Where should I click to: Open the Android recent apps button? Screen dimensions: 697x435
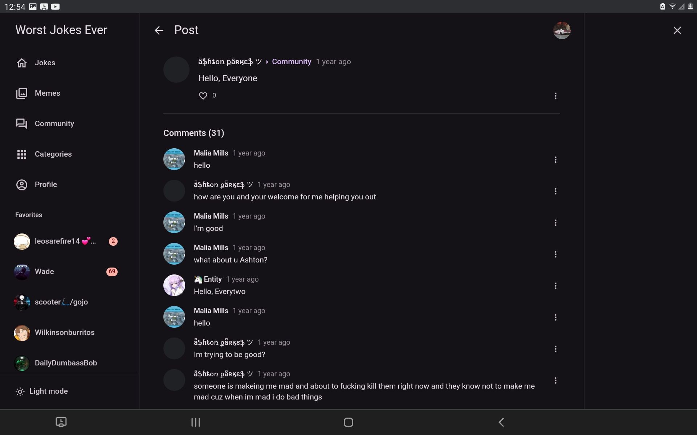click(x=196, y=422)
